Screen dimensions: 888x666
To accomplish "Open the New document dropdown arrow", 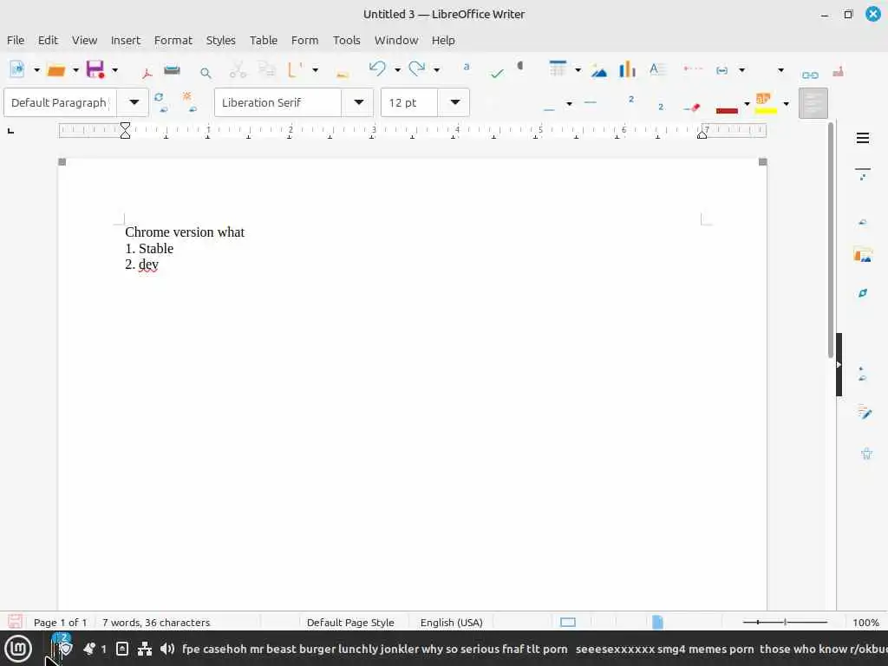I will (x=36, y=70).
